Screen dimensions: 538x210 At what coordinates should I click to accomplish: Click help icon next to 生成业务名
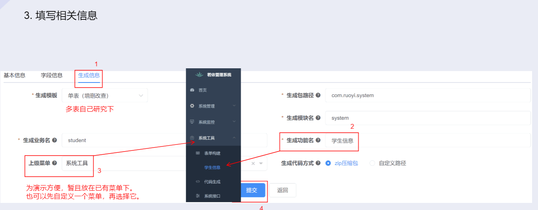point(55,140)
